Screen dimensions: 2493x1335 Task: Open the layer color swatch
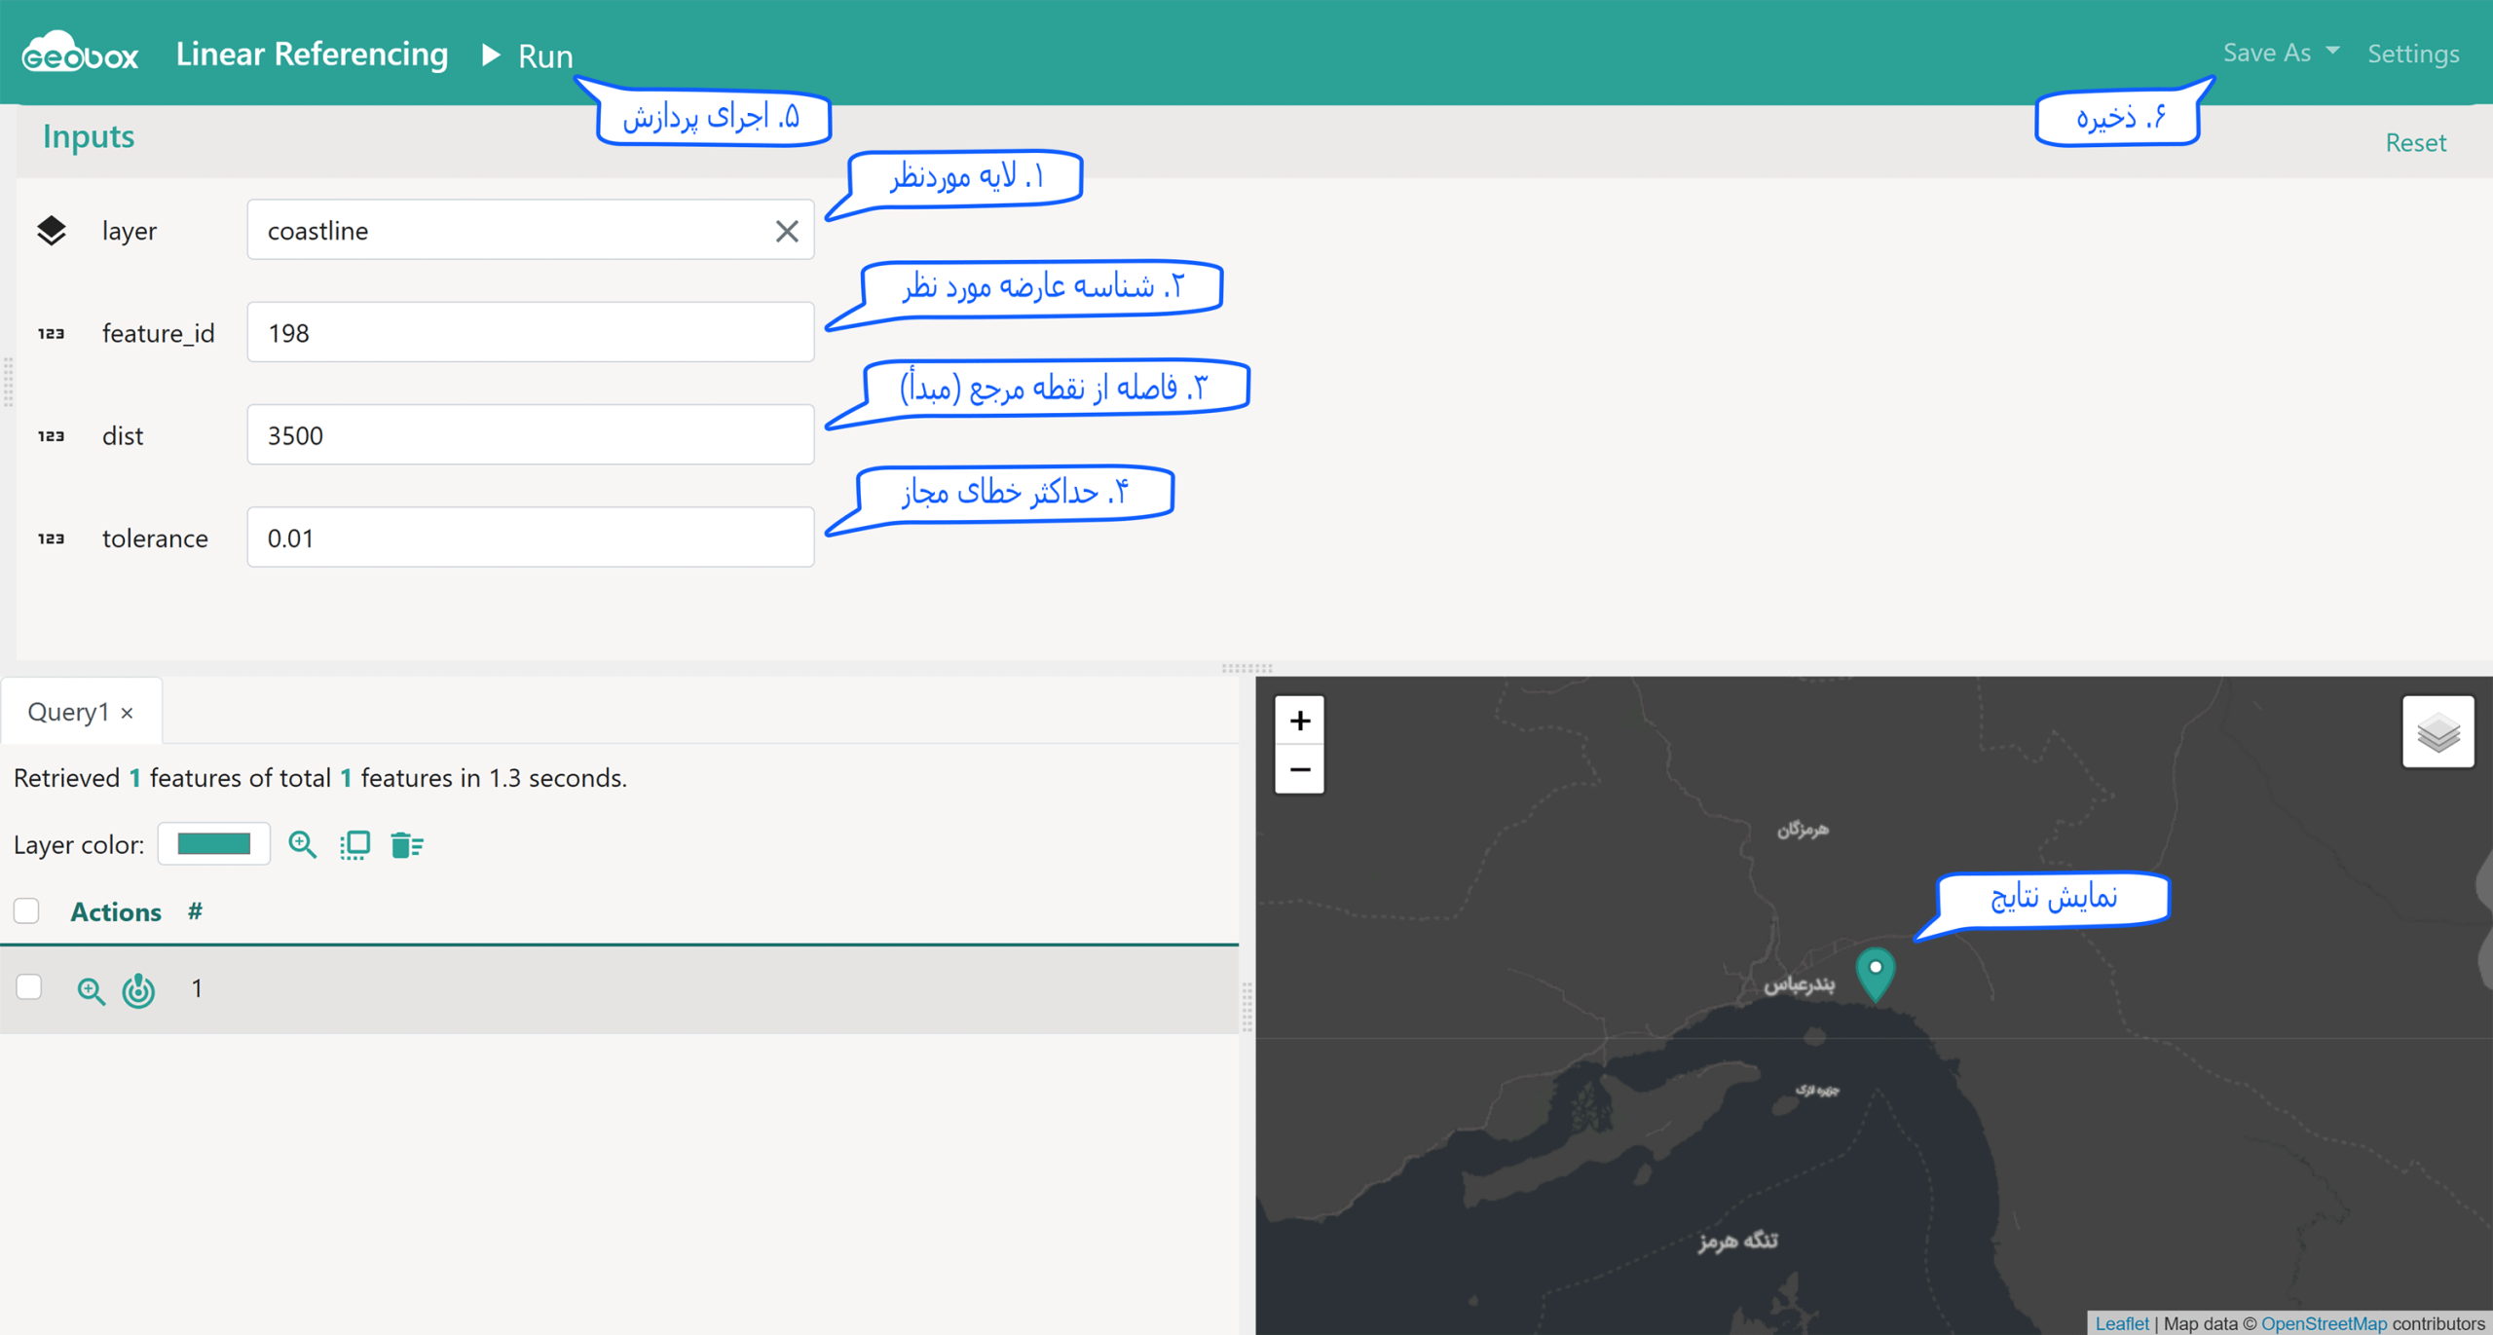point(214,843)
